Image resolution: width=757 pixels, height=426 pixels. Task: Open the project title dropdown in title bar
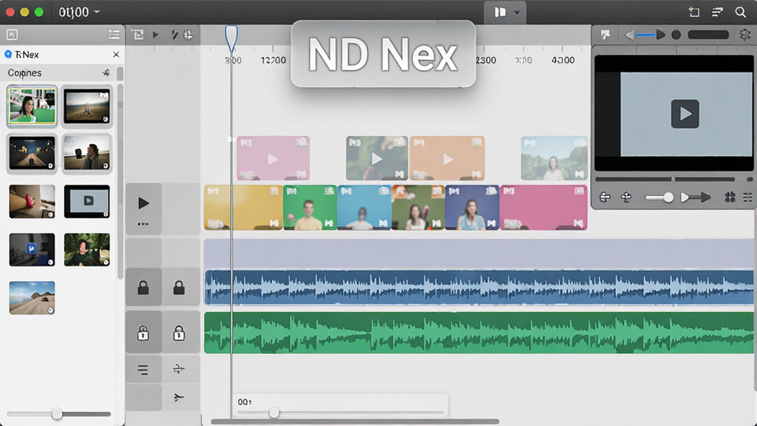coord(79,12)
